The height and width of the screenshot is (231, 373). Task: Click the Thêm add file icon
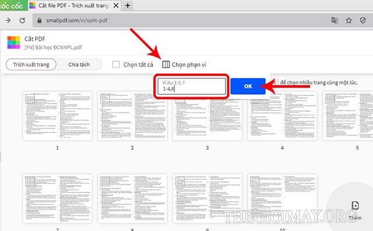click(x=355, y=205)
